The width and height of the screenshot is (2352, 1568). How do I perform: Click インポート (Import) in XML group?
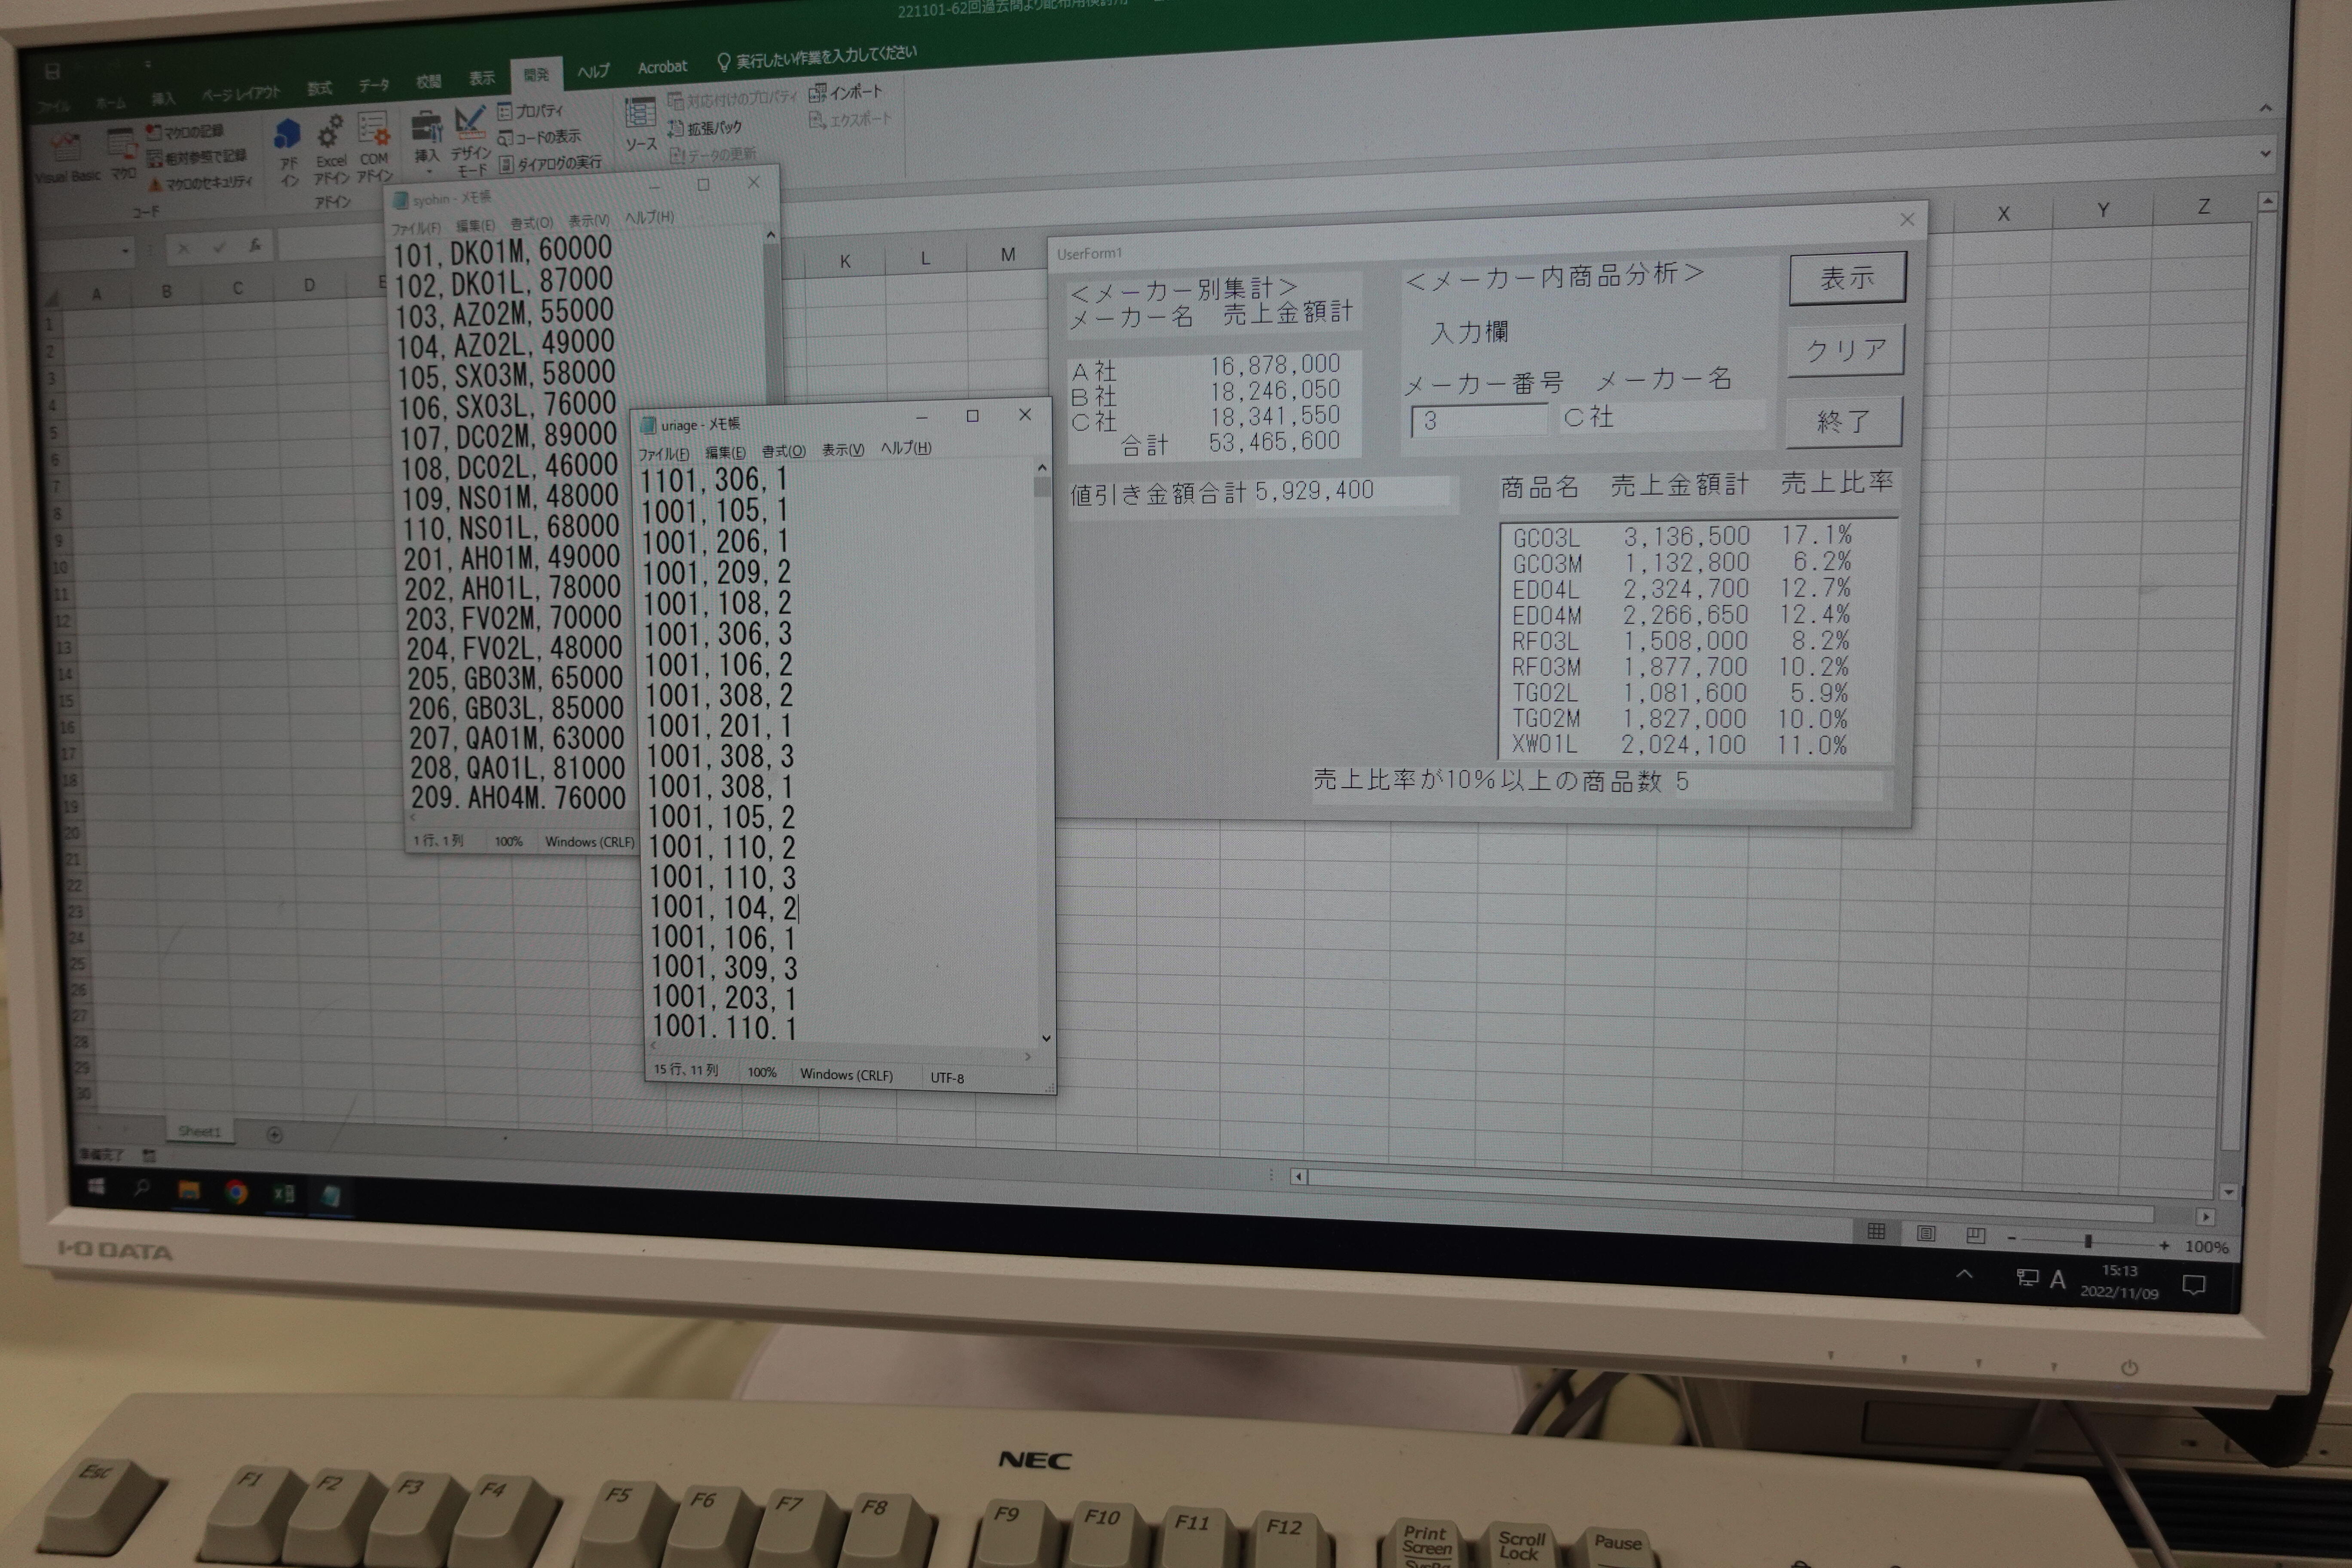click(846, 93)
